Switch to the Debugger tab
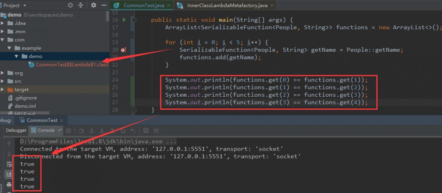This screenshot has height=193, width=442. 16,130
